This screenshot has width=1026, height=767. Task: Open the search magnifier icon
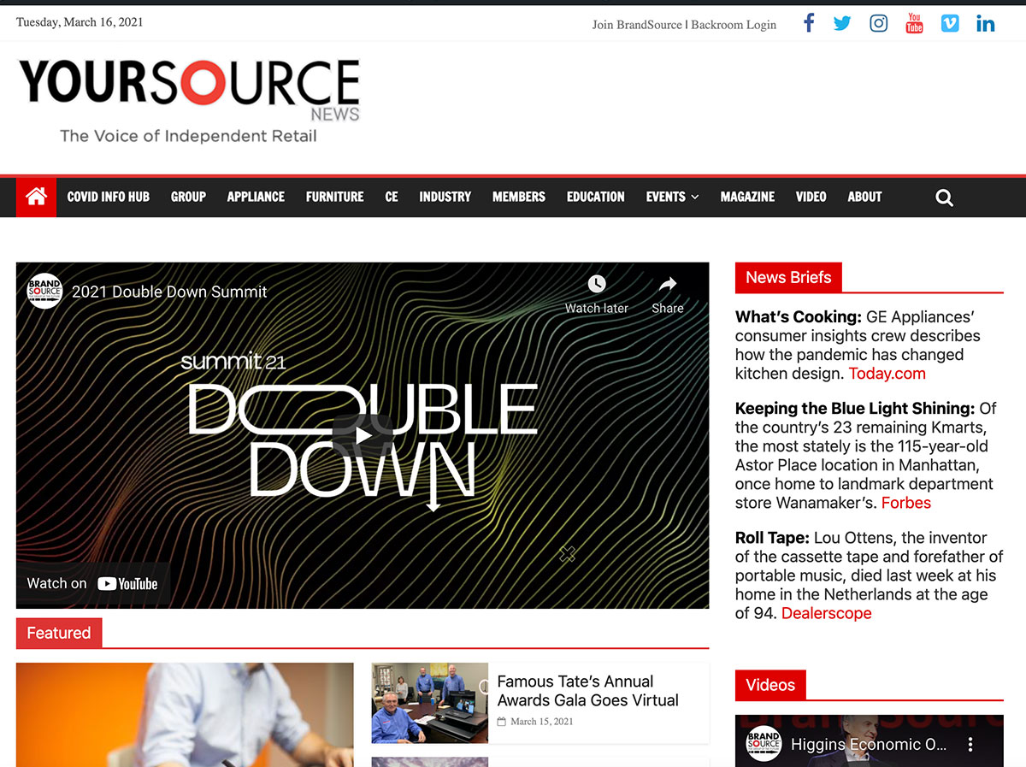944,198
